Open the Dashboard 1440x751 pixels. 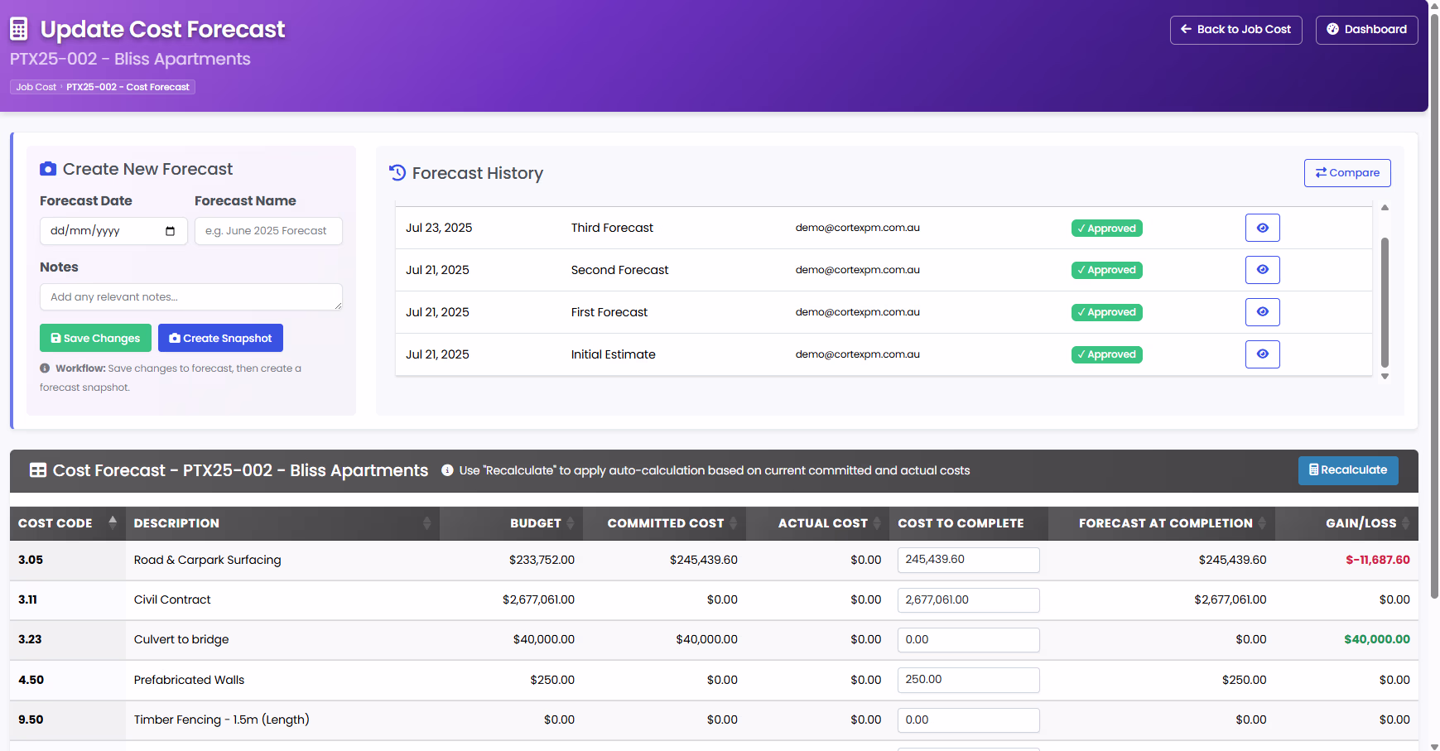pos(1366,30)
